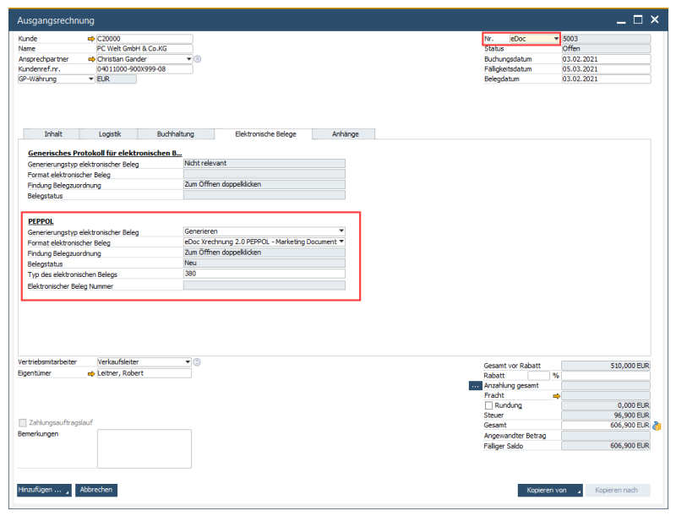The height and width of the screenshot is (516, 676).
Task: Click the Gesamt field 606,900 EUR
Action: 606,426
